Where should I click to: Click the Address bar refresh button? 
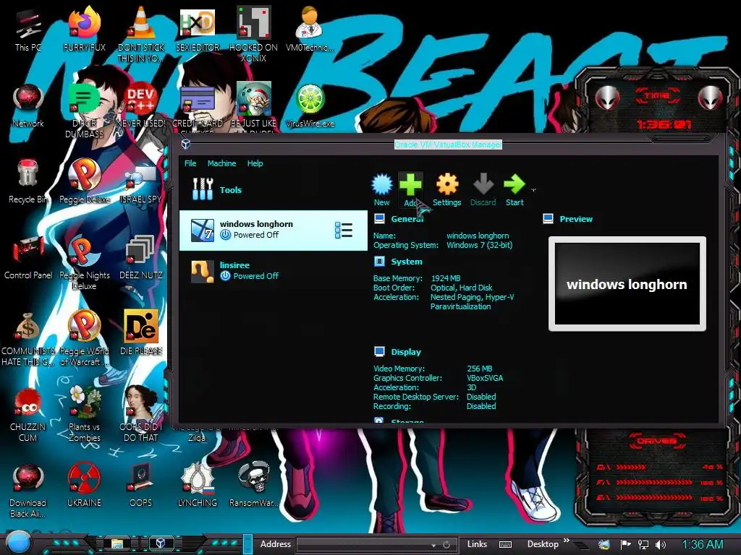click(446, 545)
